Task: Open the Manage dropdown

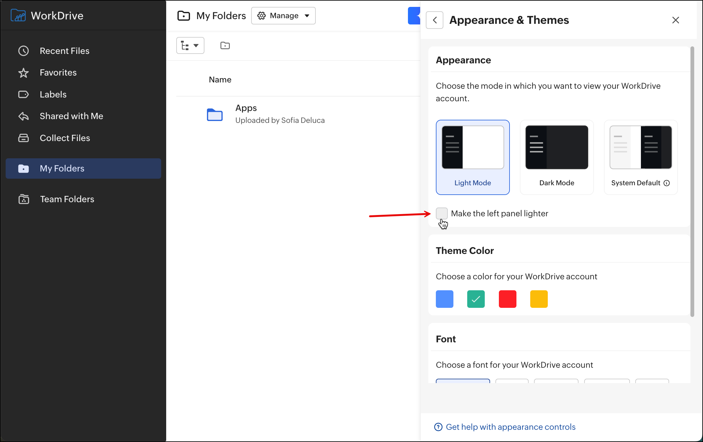Action: tap(283, 16)
